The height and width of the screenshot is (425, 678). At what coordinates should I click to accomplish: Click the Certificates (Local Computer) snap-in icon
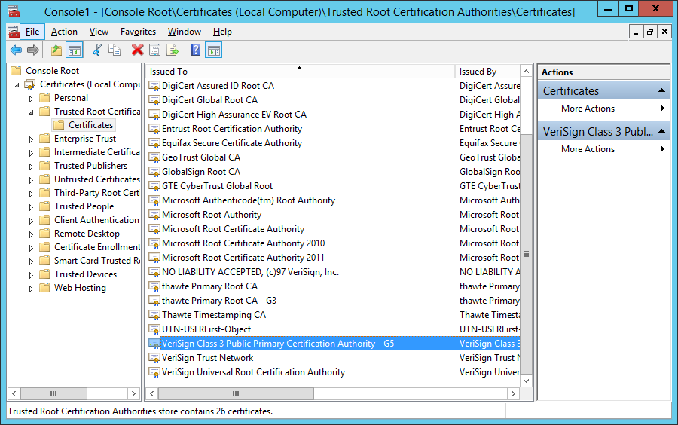click(30, 84)
